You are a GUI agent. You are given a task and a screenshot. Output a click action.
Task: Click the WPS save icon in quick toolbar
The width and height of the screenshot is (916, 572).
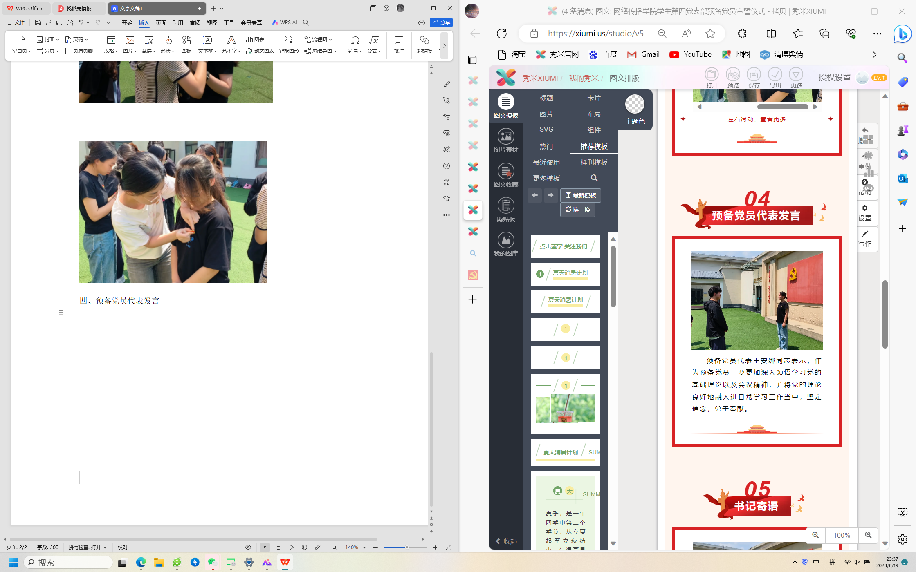(38, 22)
